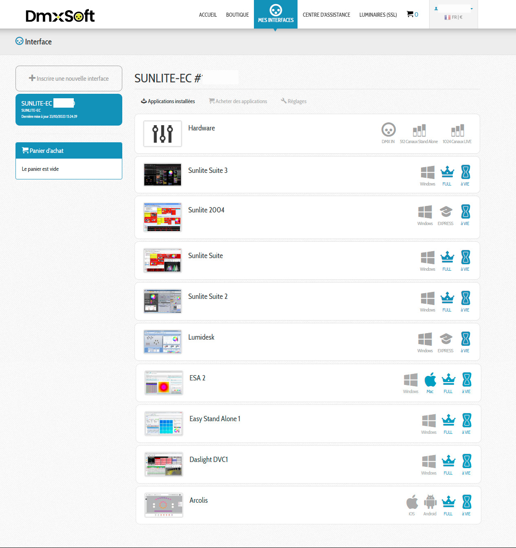This screenshot has height=548, width=516.
Task: Click à VIE hourglass for Sunlite 2004
Action: [x=465, y=212]
